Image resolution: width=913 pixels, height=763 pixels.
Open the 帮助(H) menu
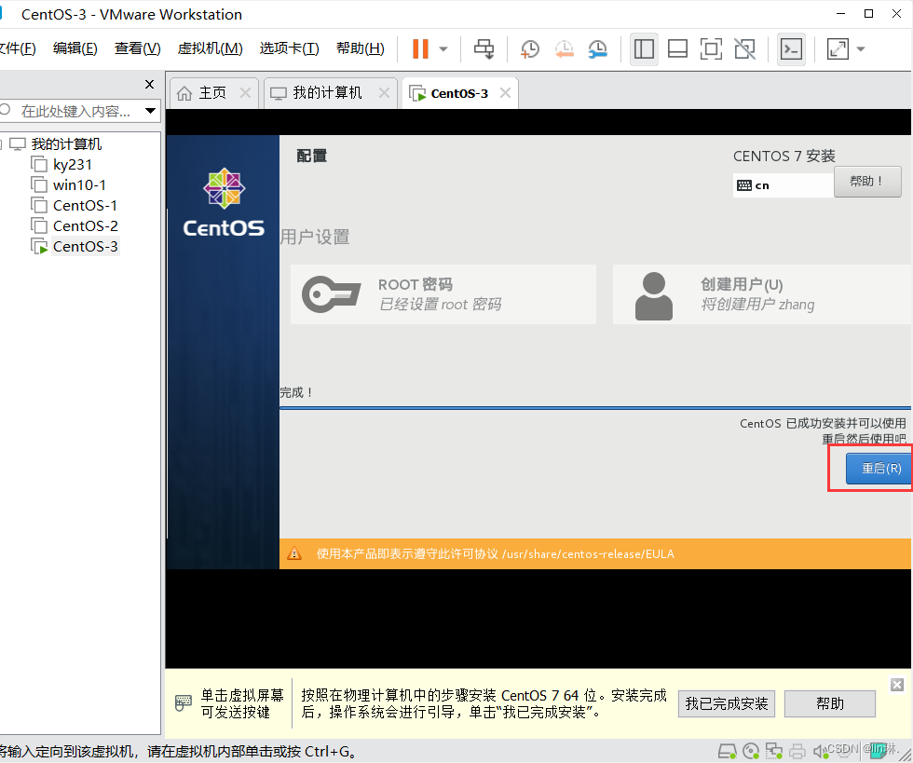(361, 48)
